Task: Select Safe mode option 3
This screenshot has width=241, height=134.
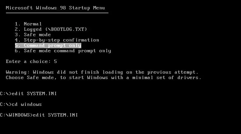Action: [33, 35]
